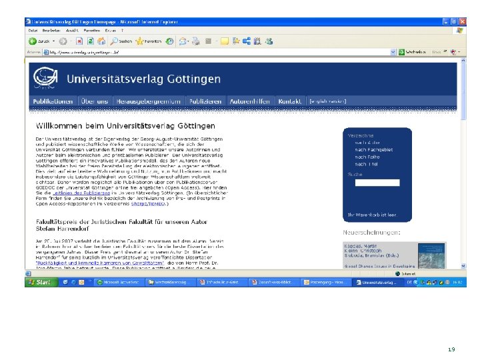Select the Autorenhilfen navigation tab
This screenshot has height=360, width=480.
point(250,101)
